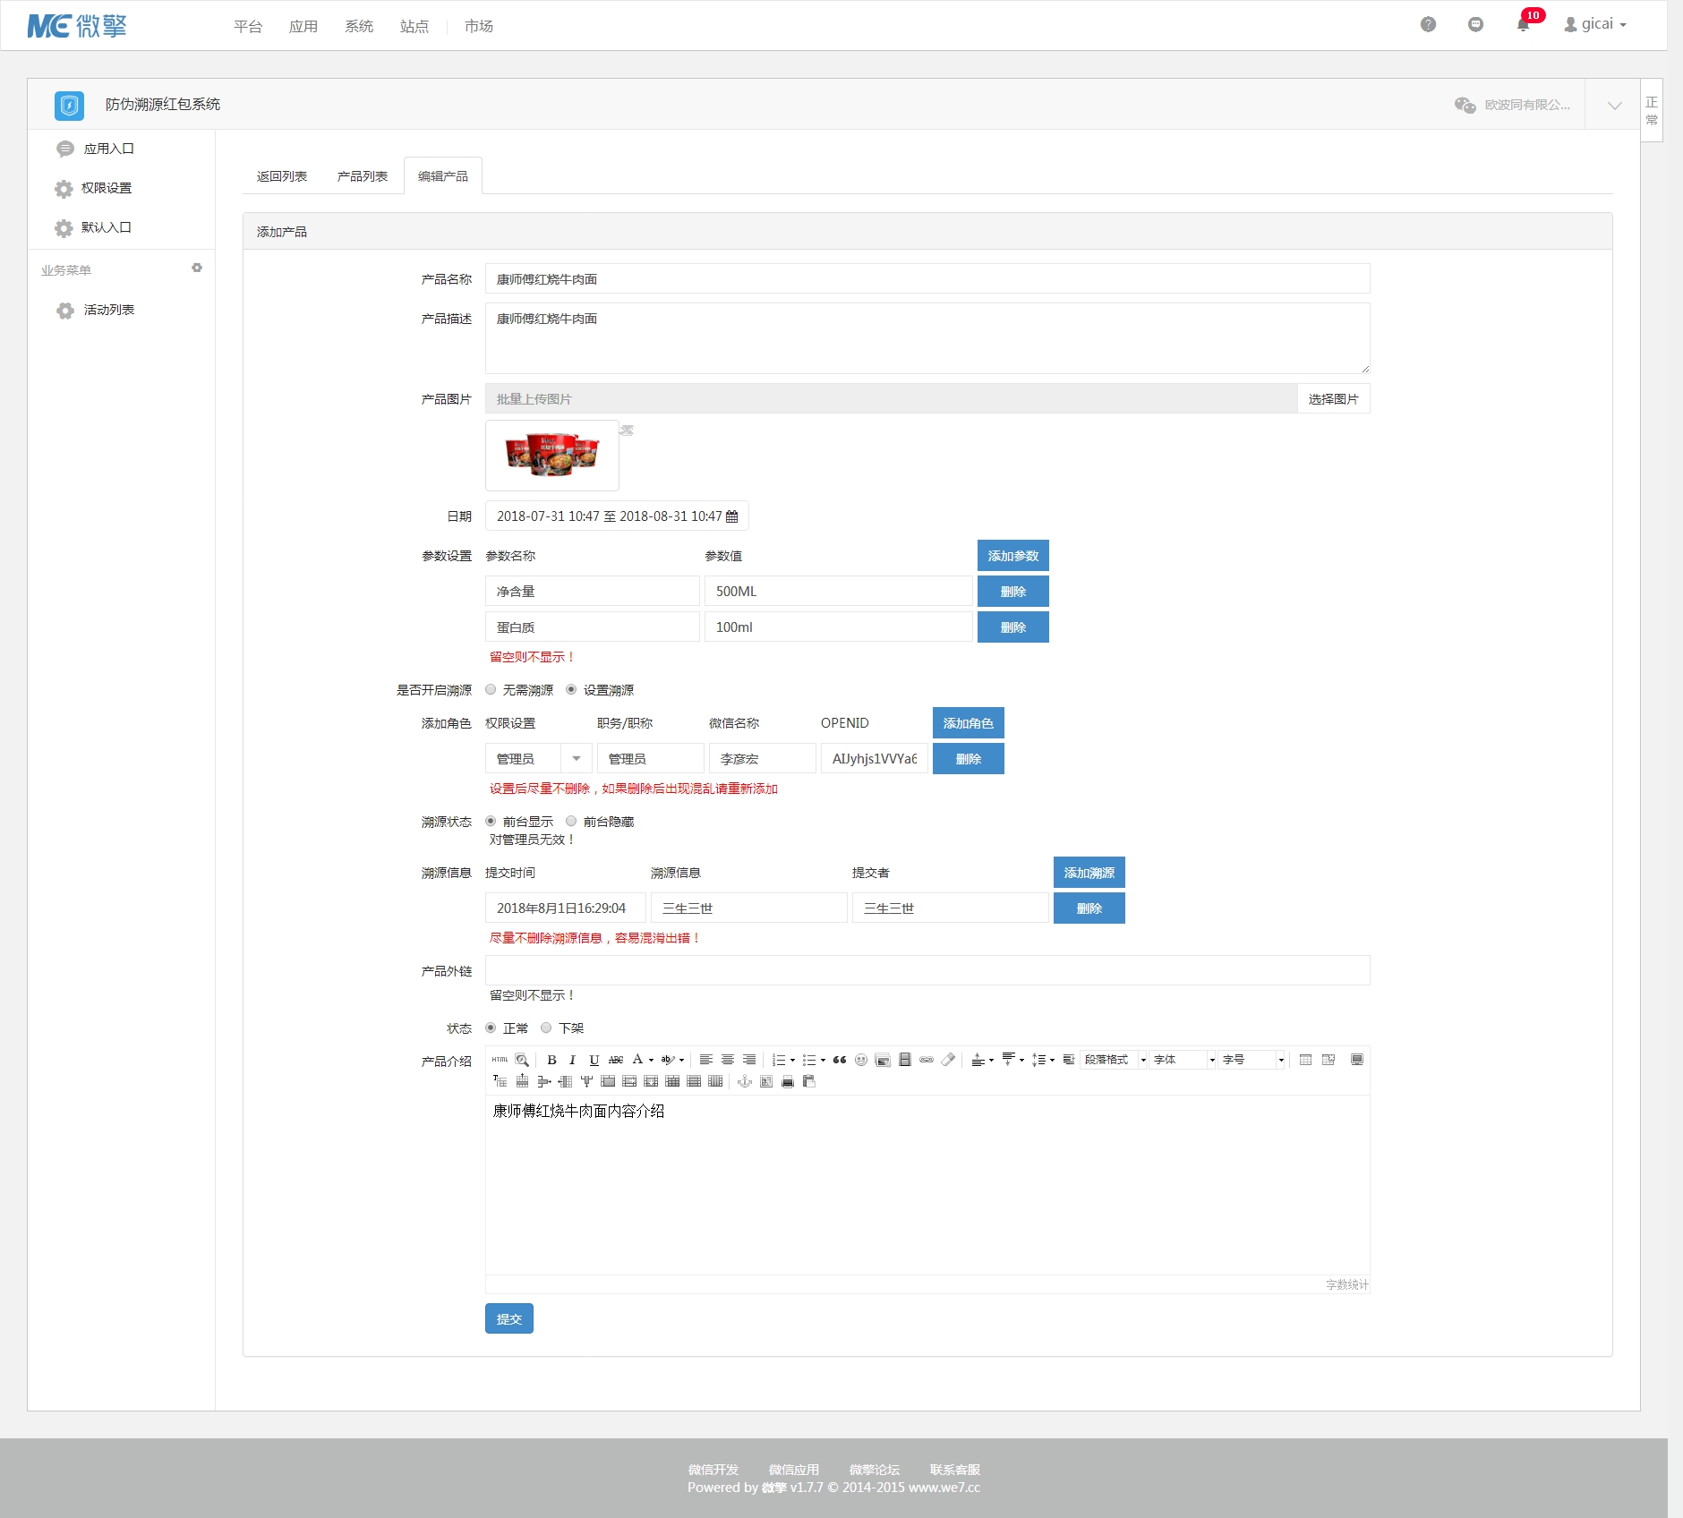Open 段落格式 paragraph format dropdown
1683x1518 pixels.
(1114, 1060)
